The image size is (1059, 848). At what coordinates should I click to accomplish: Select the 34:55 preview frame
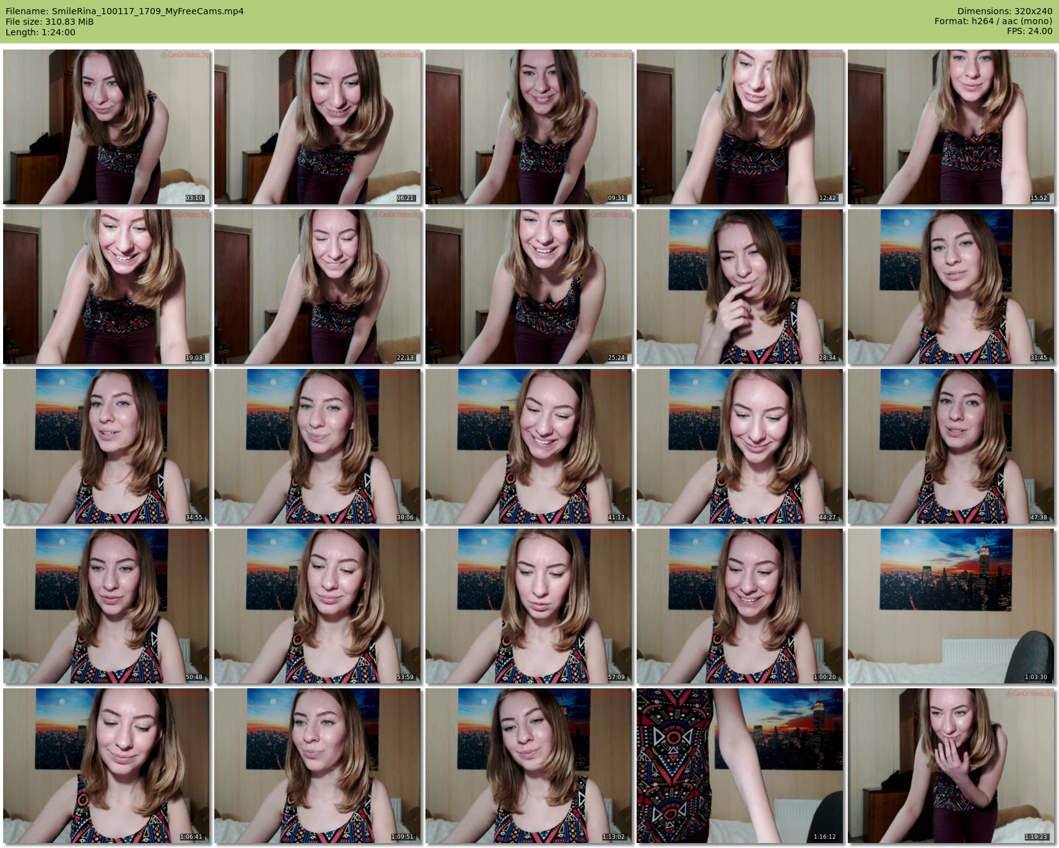(107, 446)
